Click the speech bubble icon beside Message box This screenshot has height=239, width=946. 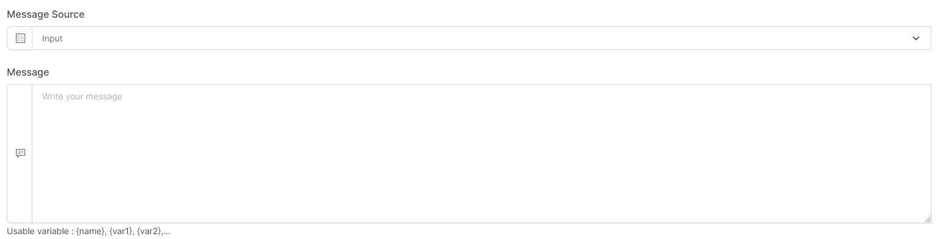click(20, 154)
